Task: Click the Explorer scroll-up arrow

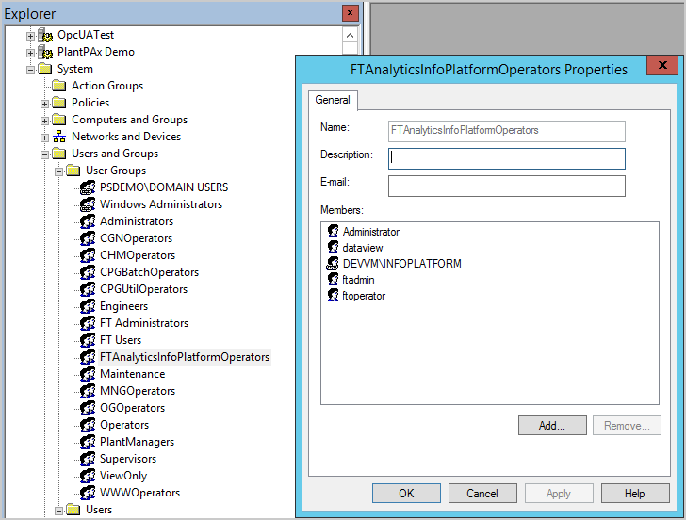Action: pyautogui.click(x=350, y=36)
